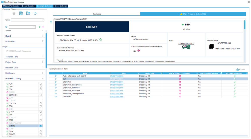The image size is (251, 139).
Task: Enable the DMA library checkbox
Action: (x=40, y=131)
